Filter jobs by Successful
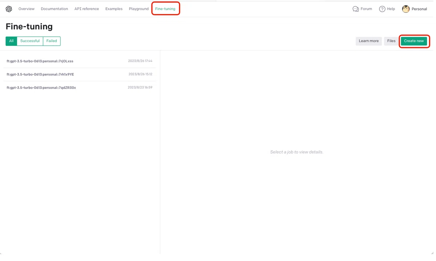This screenshot has height=261, width=436. [x=30, y=41]
